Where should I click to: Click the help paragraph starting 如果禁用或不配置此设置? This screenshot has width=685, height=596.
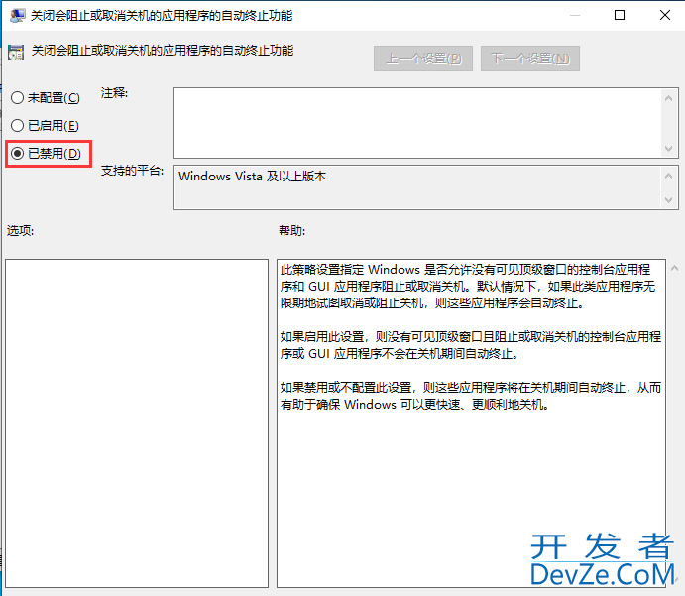click(471, 396)
